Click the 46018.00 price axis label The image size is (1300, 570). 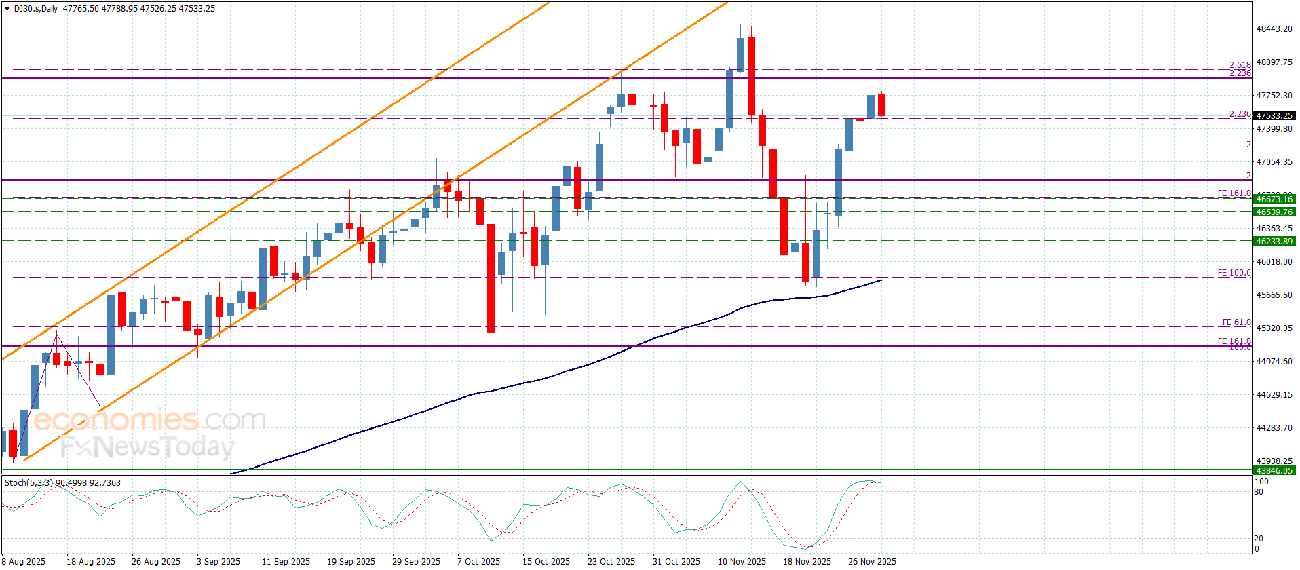pos(1274,262)
